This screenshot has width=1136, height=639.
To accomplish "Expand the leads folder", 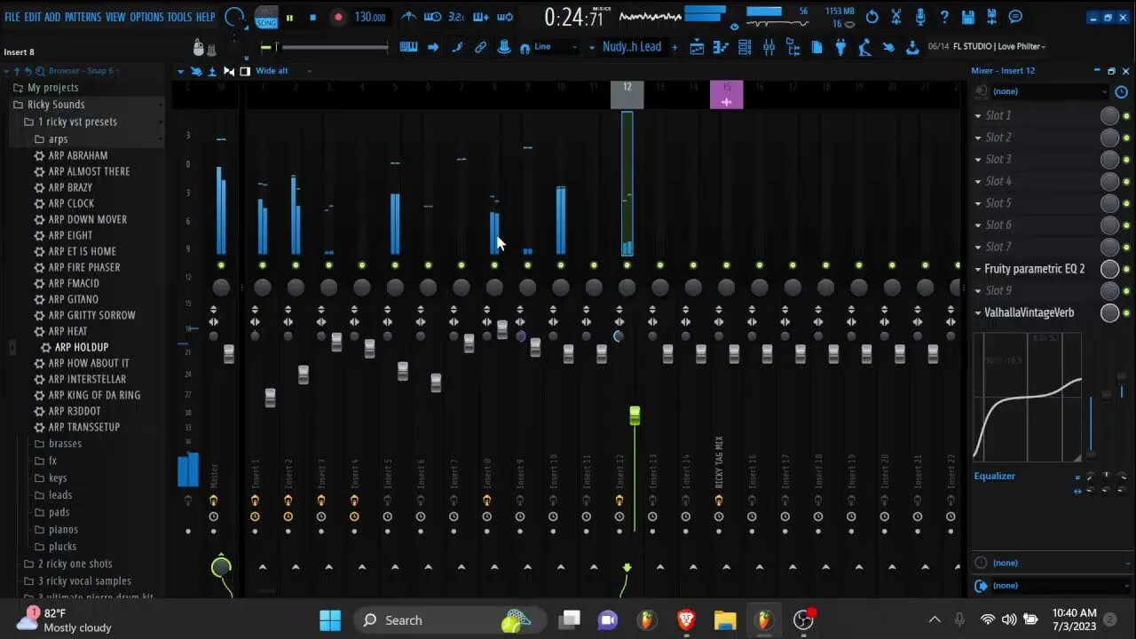I will (x=60, y=495).
